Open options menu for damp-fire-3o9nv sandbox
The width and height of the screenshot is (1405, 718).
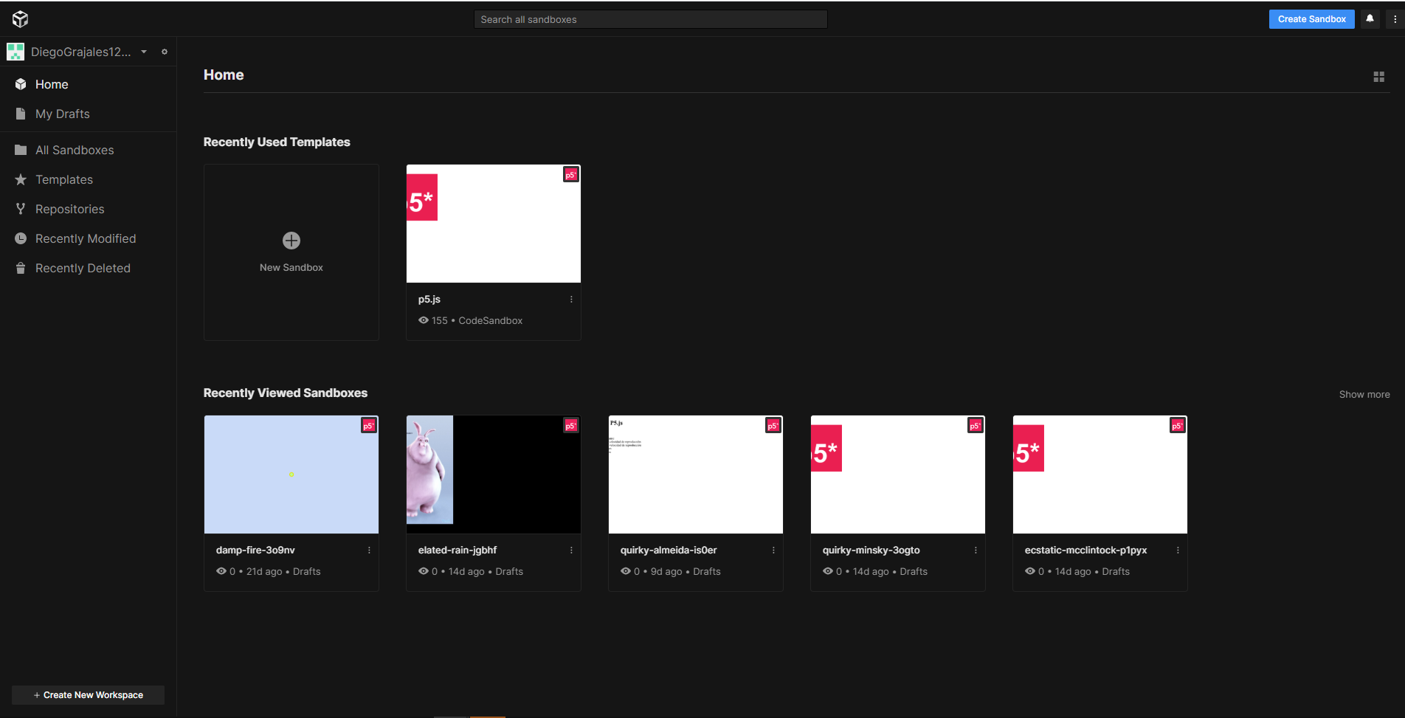(x=369, y=550)
